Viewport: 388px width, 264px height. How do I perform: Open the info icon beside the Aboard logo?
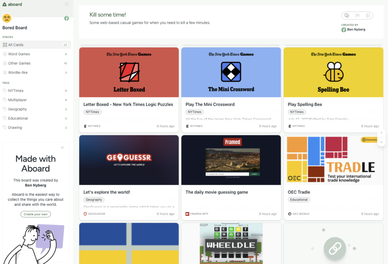coord(67,4)
